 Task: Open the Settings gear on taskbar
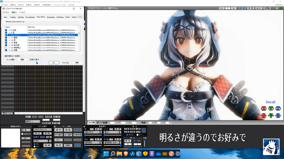[x=178, y=154]
